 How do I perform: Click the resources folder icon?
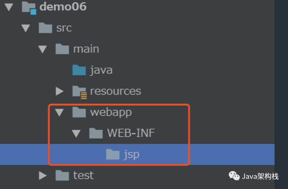coord(79,91)
